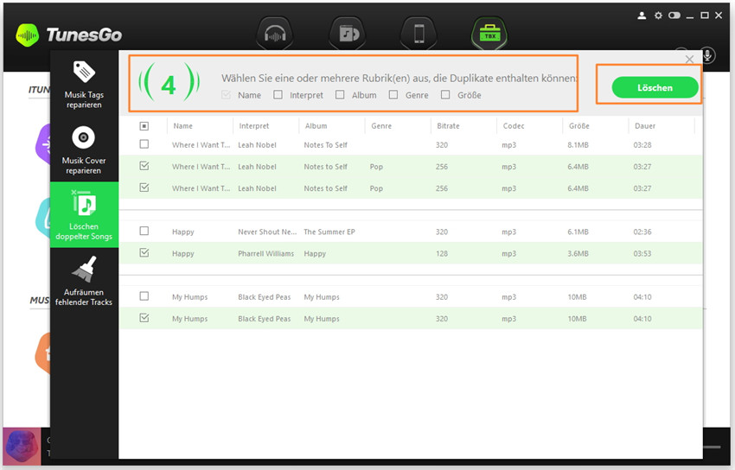Select the 128 bitrate cell
The height and width of the screenshot is (470, 735).
tap(442, 254)
